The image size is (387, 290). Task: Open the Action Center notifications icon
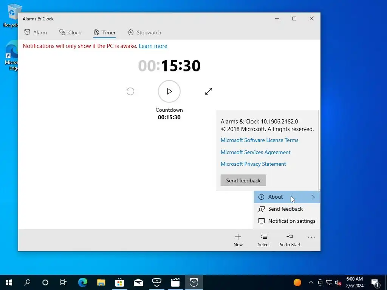point(375,282)
